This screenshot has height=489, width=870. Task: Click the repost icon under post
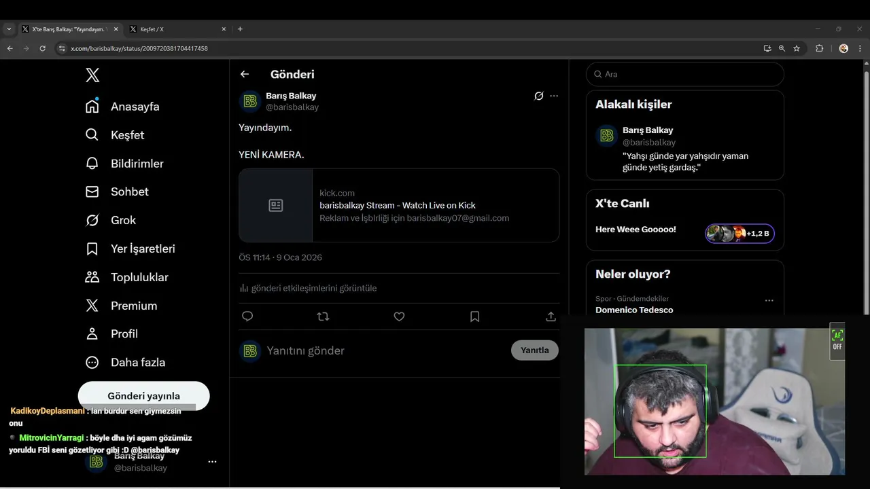(x=324, y=316)
